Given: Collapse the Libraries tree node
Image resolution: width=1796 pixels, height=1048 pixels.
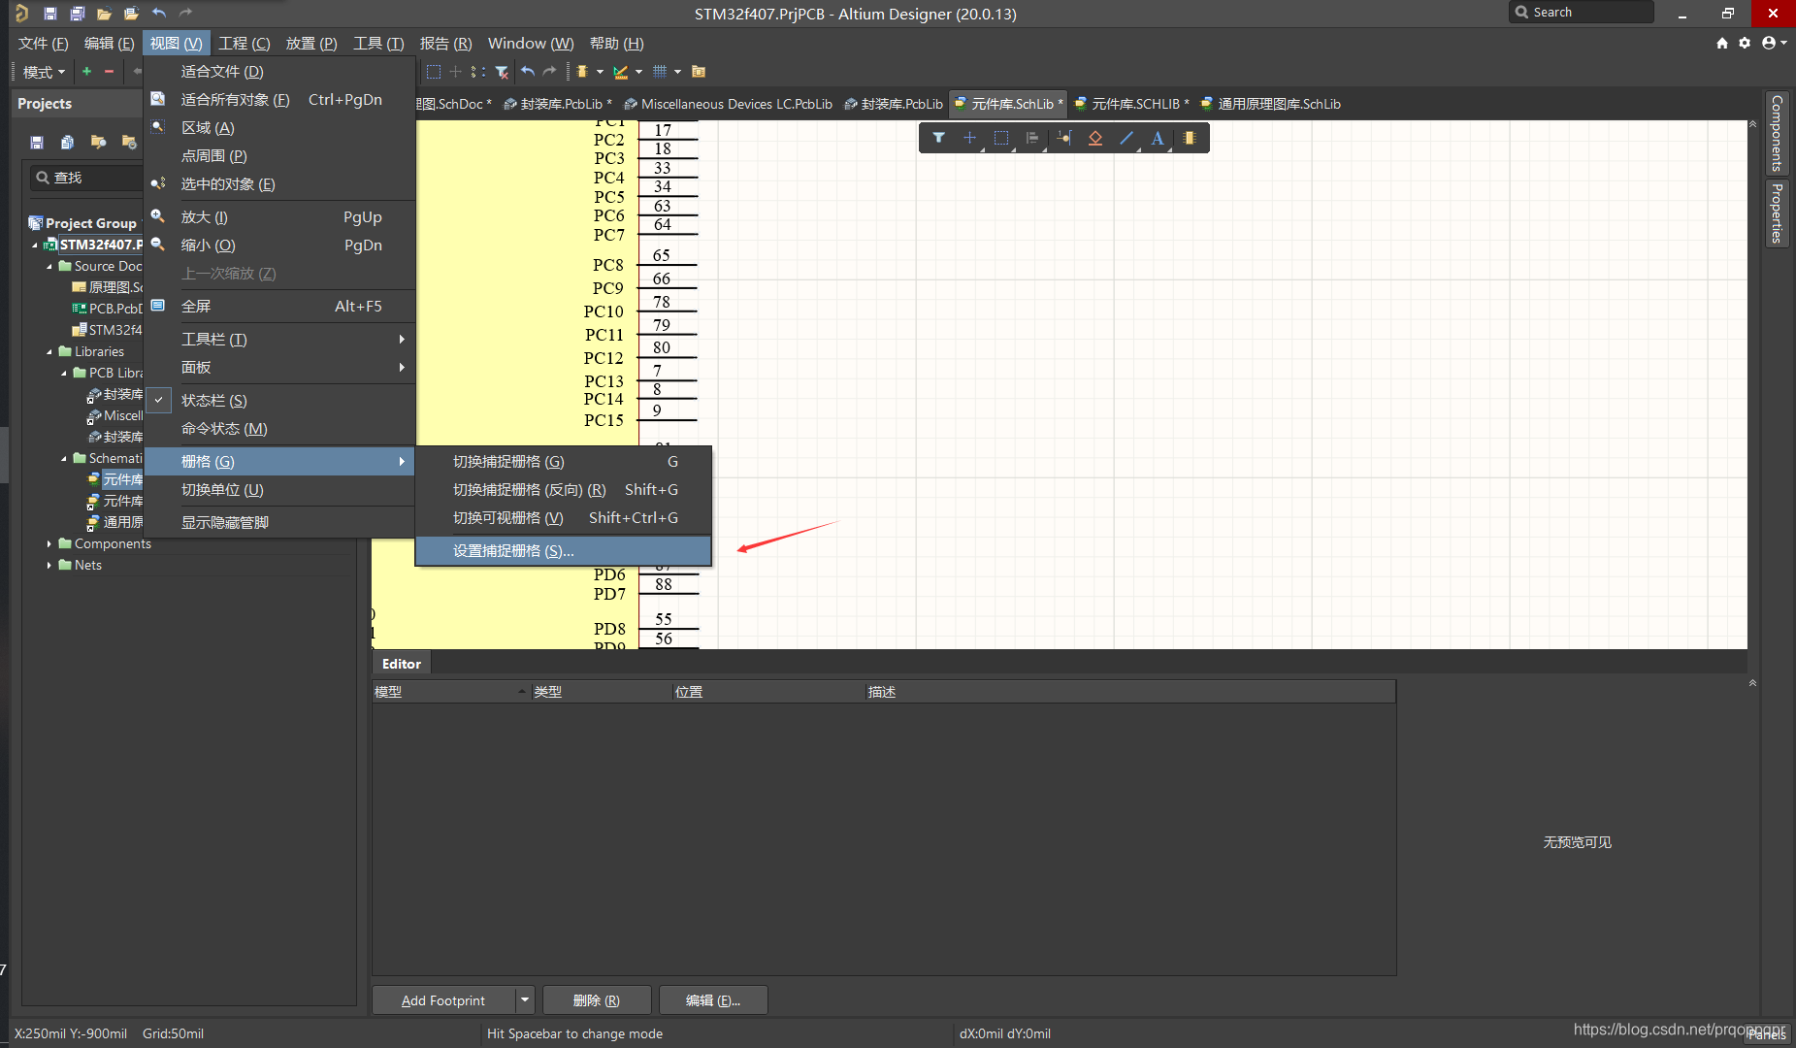Looking at the screenshot, I should [x=49, y=351].
